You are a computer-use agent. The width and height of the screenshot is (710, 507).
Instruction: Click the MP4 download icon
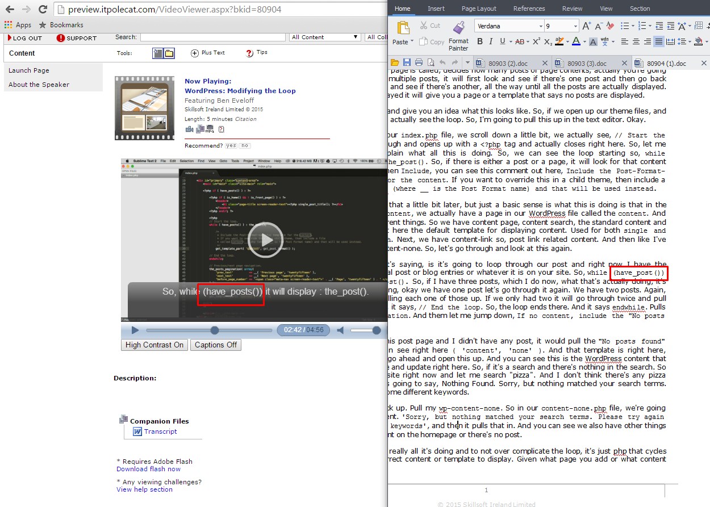210,129
